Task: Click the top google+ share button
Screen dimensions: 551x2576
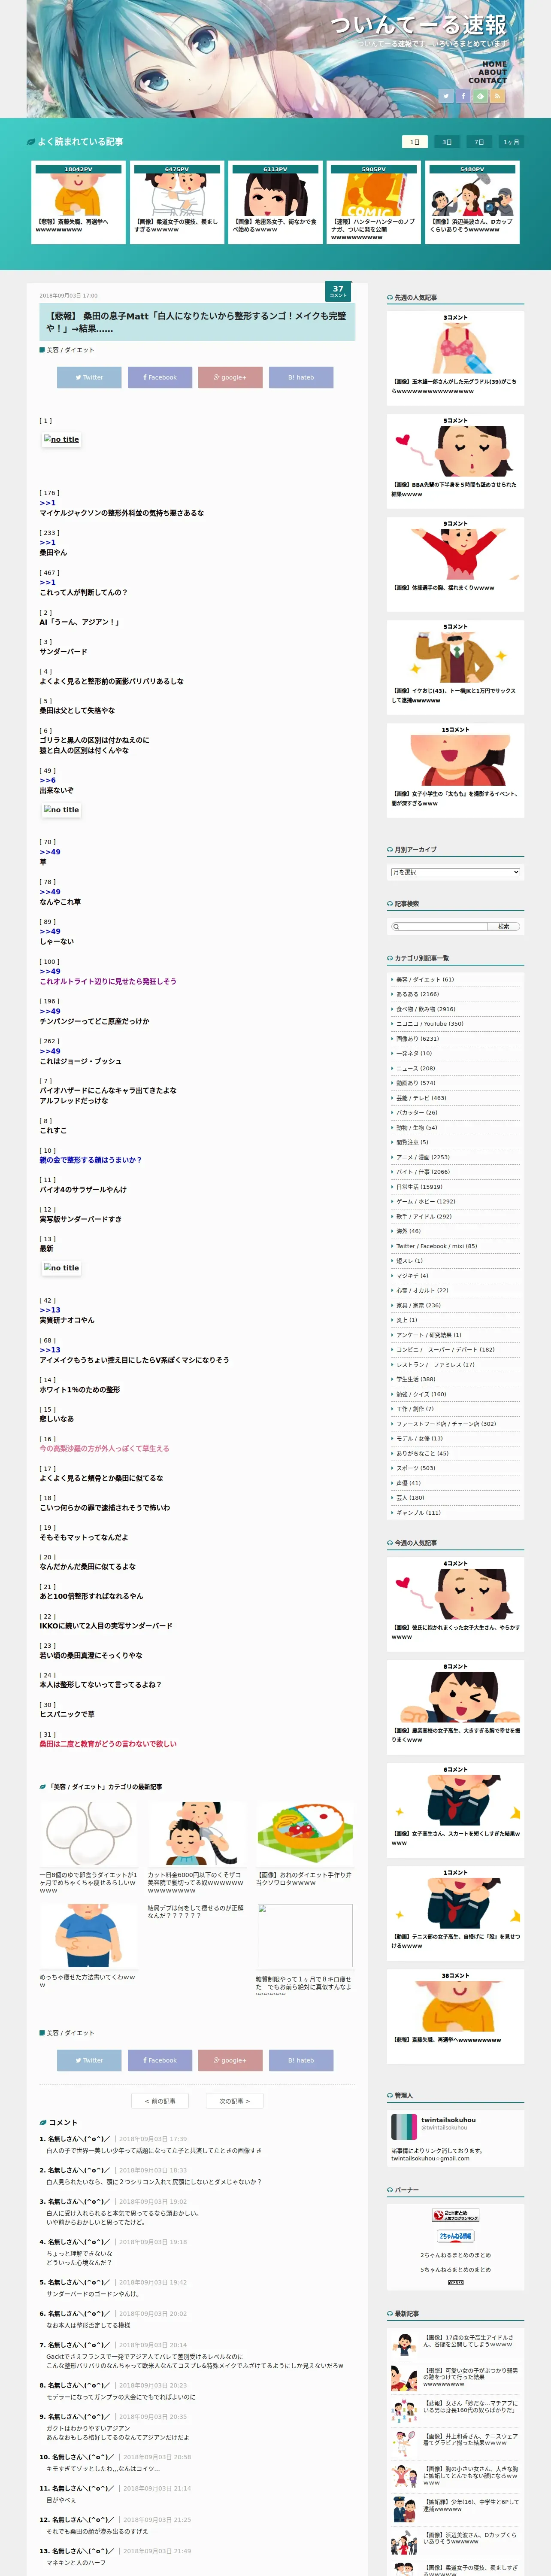Action: pyautogui.click(x=230, y=377)
